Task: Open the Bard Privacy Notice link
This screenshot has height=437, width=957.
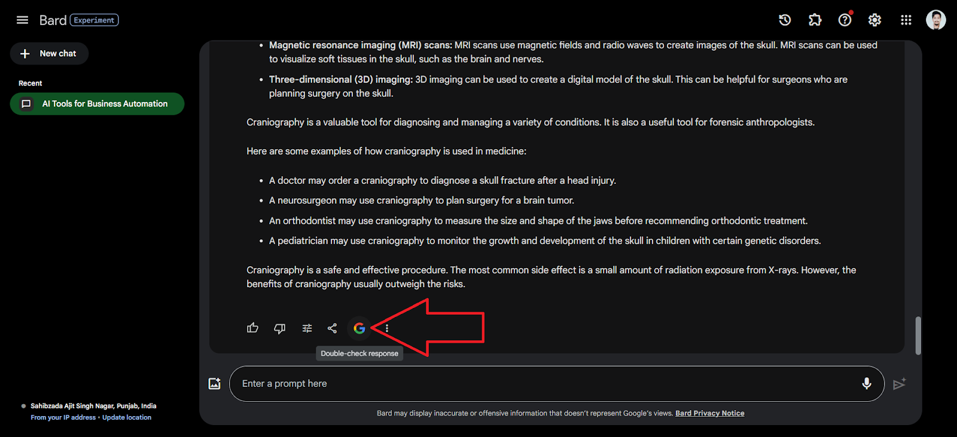Action: [710, 413]
